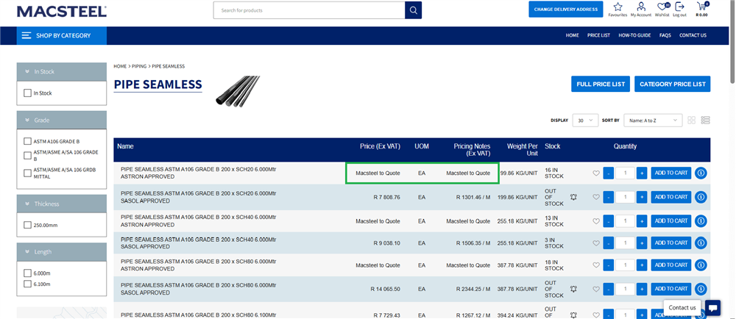The width and height of the screenshot is (736, 319).
Task: Check the ASTM A106 GRADE B filter
Action: click(x=28, y=141)
